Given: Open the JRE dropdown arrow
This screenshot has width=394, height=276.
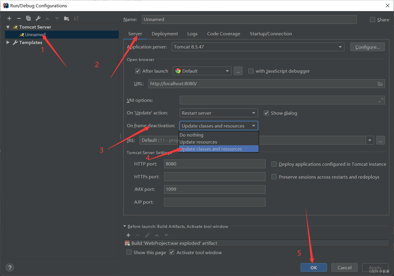Looking at the screenshot, I should click(x=370, y=140).
